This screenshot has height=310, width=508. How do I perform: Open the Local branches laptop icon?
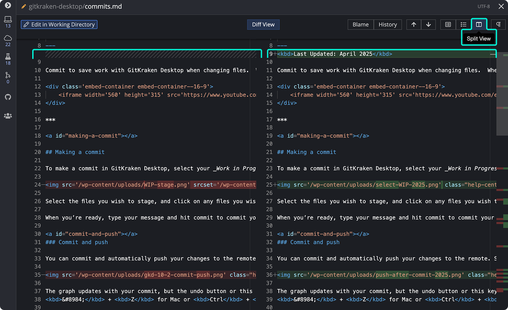coord(7,19)
